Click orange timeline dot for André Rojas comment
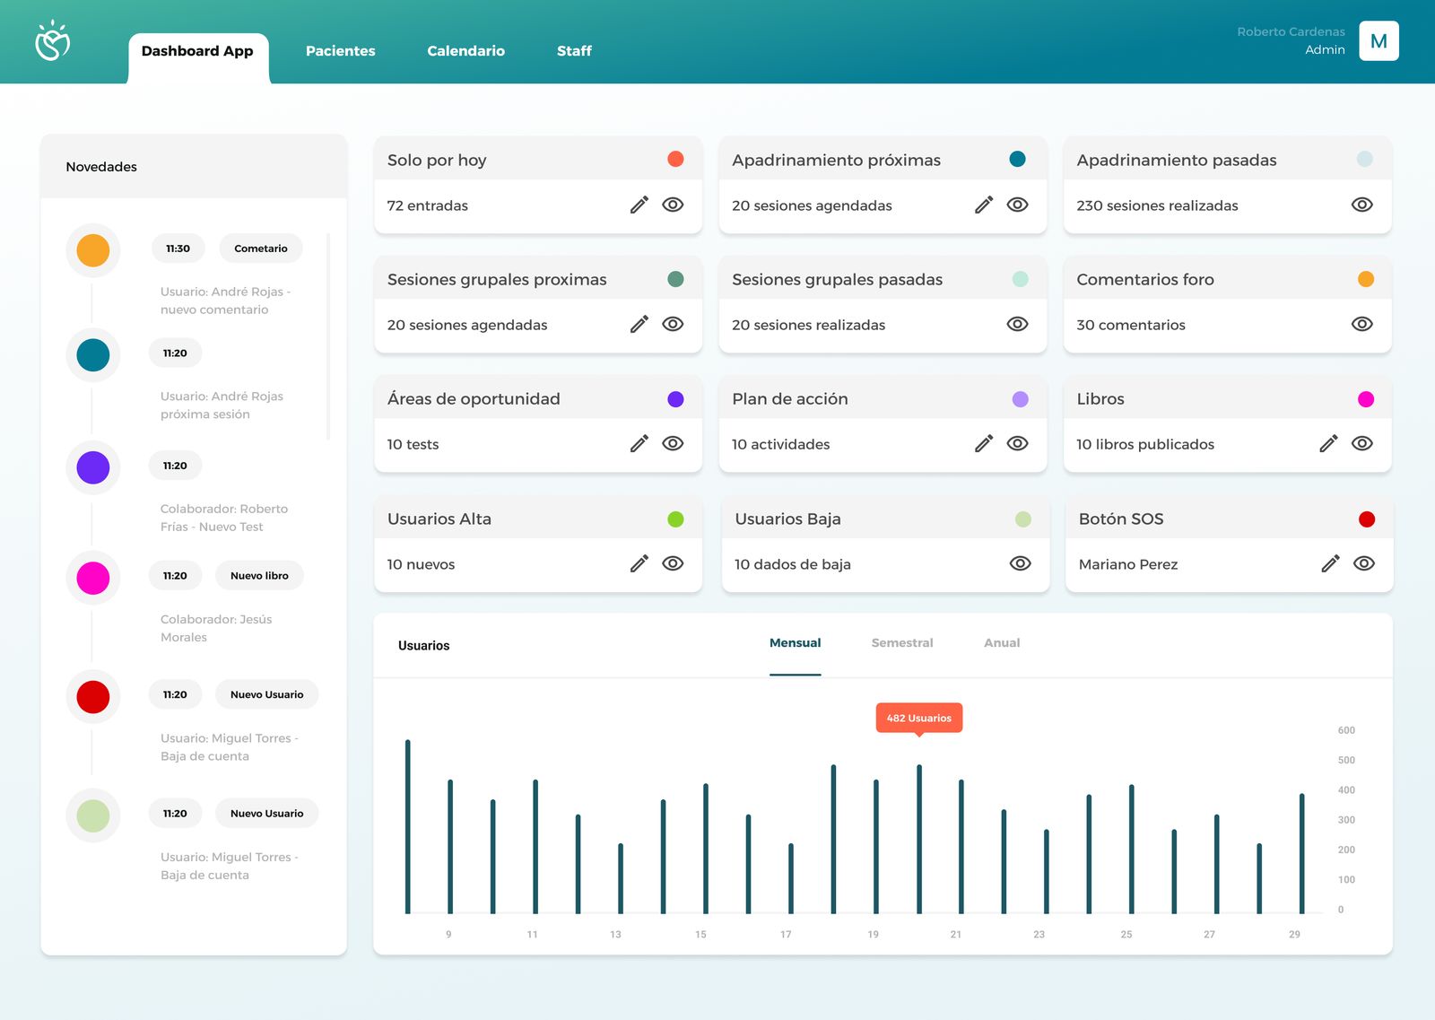Screen dimensions: 1435x1020 coord(93,250)
